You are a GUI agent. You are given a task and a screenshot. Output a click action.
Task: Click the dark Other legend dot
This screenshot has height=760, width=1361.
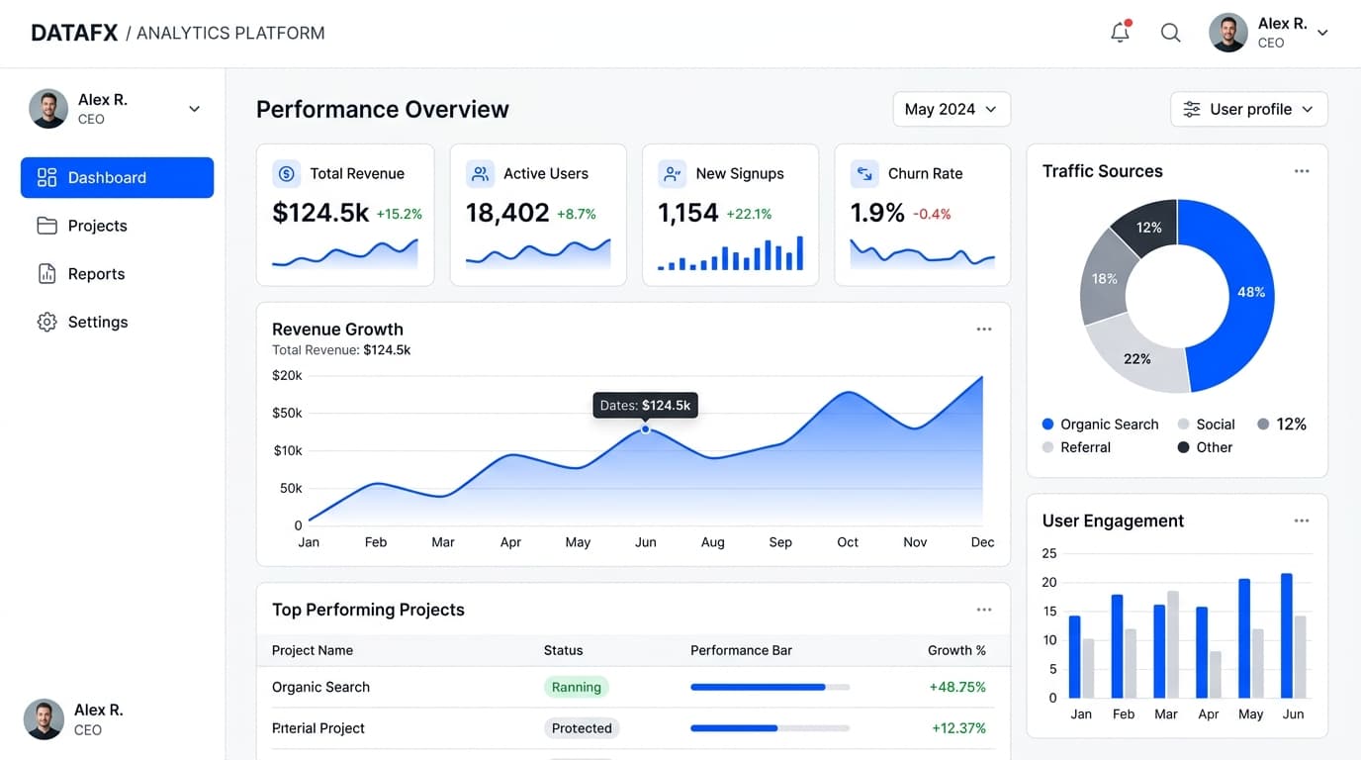(x=1184, y=447)
